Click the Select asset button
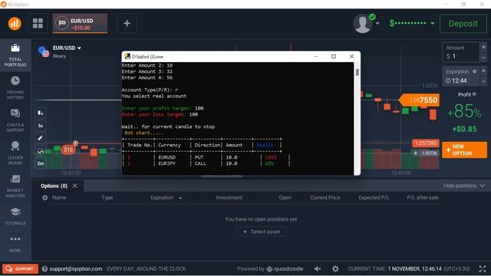491x276 pixels. pos(261,232)
